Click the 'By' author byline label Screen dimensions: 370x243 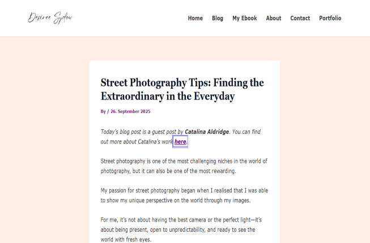tap(103, 111)
